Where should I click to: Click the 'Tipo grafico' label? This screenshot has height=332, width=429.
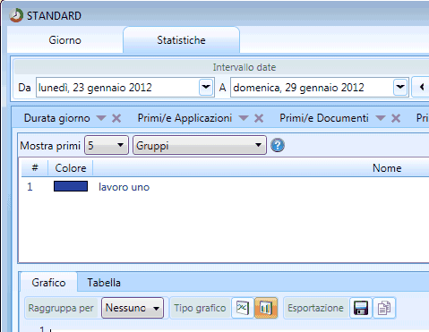[x=200, y=308]
